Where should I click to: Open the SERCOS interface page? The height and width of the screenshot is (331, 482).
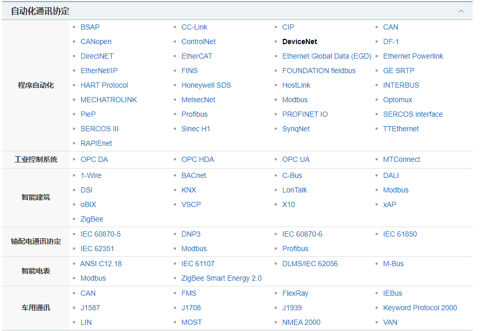pyautogui.click(x=413, y=114)
